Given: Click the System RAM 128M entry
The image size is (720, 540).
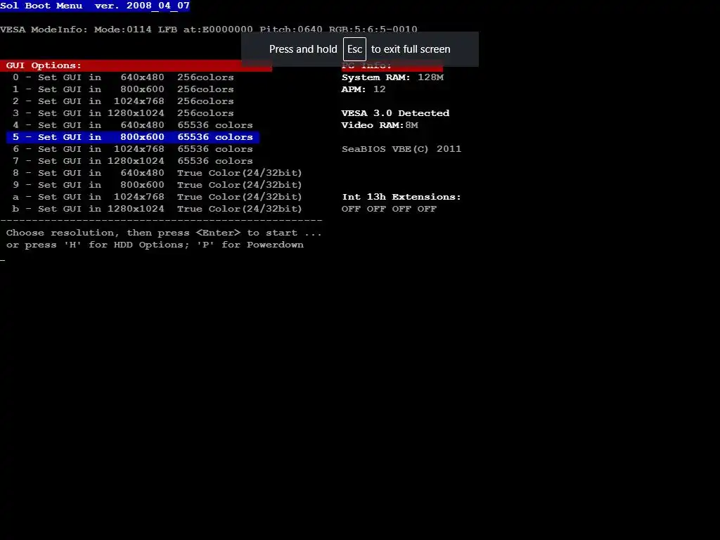Looking at the screenshot, I should pyautogui.click(x=392, y=77).
